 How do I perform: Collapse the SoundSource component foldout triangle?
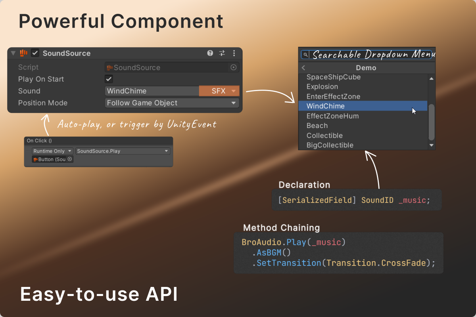coord(13,53)
